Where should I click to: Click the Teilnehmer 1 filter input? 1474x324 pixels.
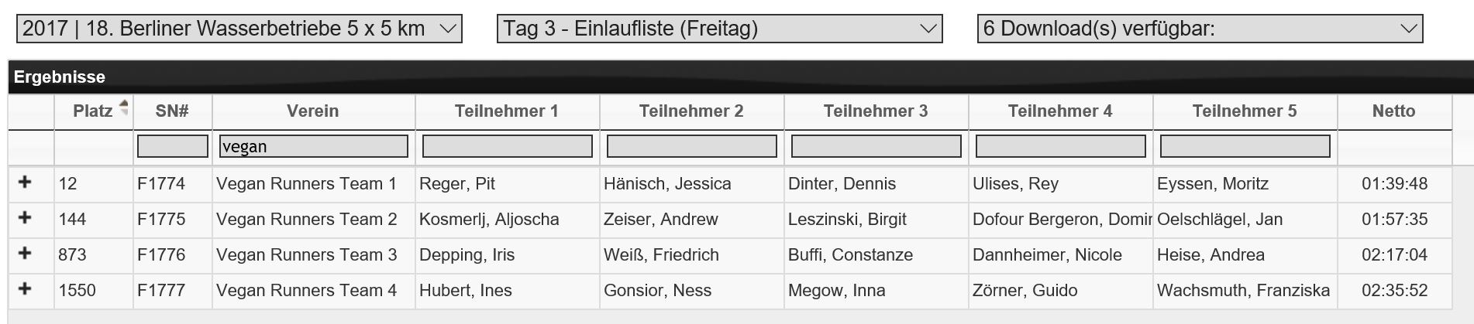[507, 146]
